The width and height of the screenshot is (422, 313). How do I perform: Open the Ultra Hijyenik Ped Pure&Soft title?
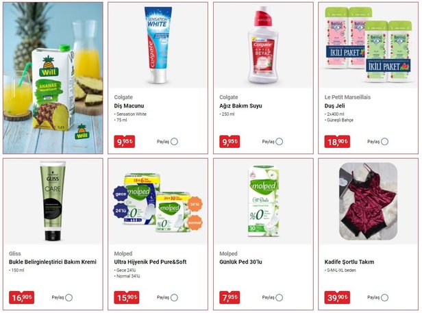coord(150,262)
